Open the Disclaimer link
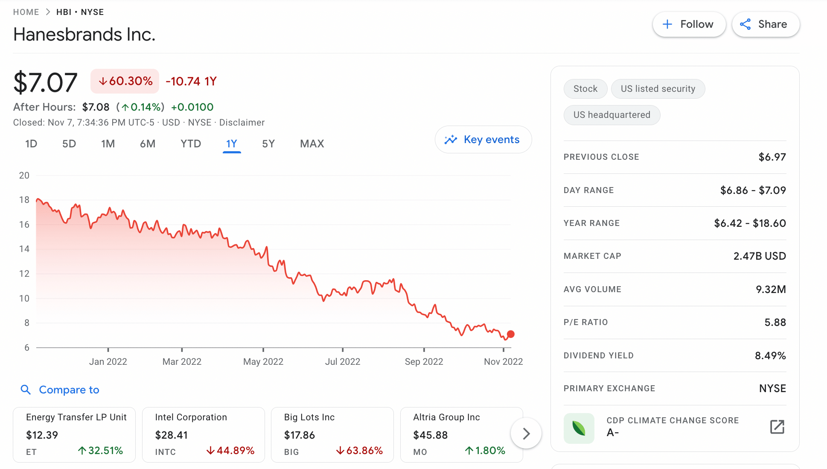This screenshot has height=469, width=827. pos(242,123)
